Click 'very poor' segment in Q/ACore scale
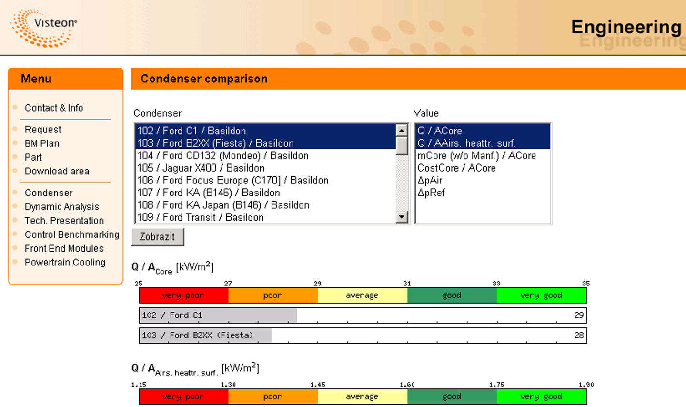Viewport: 686px width, 407px height. click(184, 295)
